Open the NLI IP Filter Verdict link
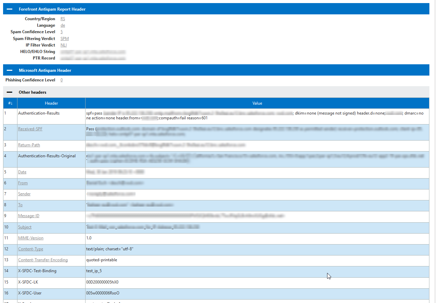This screenshot has height=303, width=440. [x=63, y=45]
